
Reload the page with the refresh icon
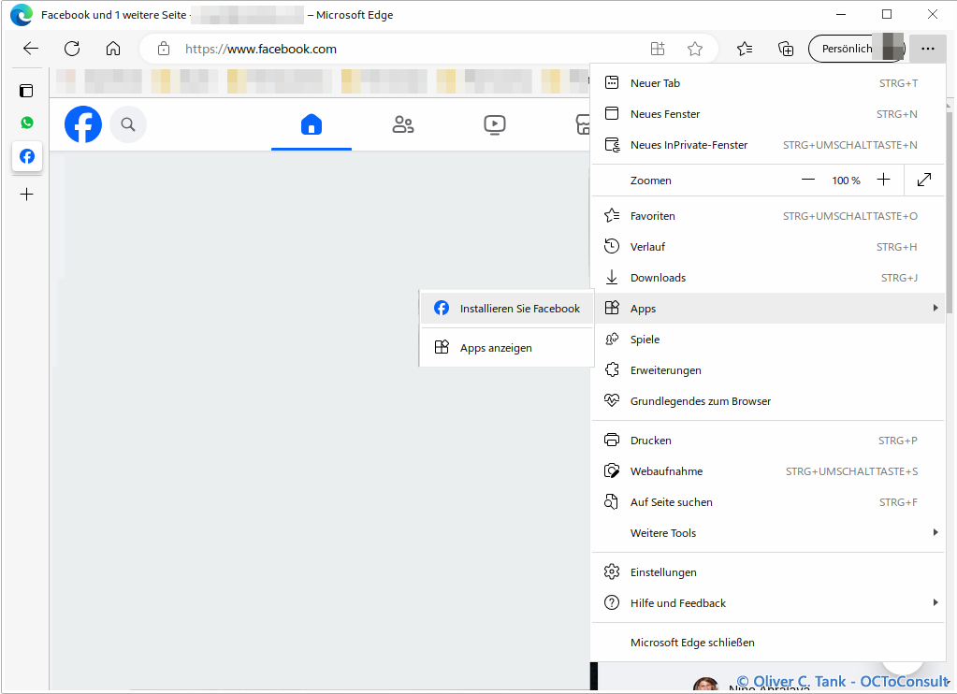[x=72, y=49]
